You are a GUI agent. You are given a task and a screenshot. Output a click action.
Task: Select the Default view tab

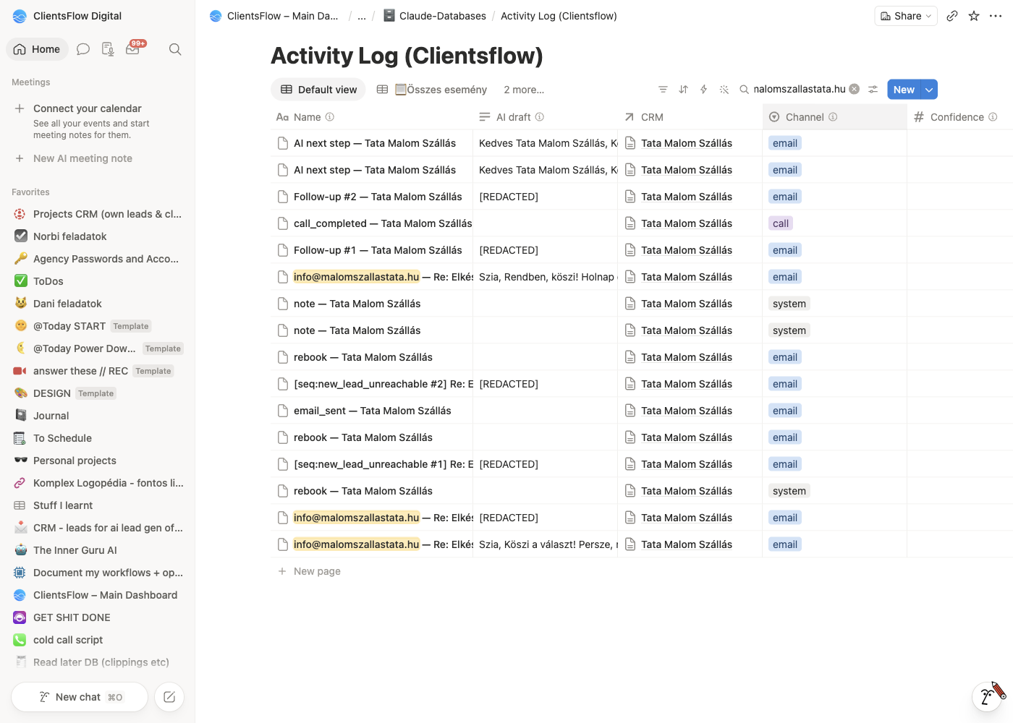click(x=318, y=90)
